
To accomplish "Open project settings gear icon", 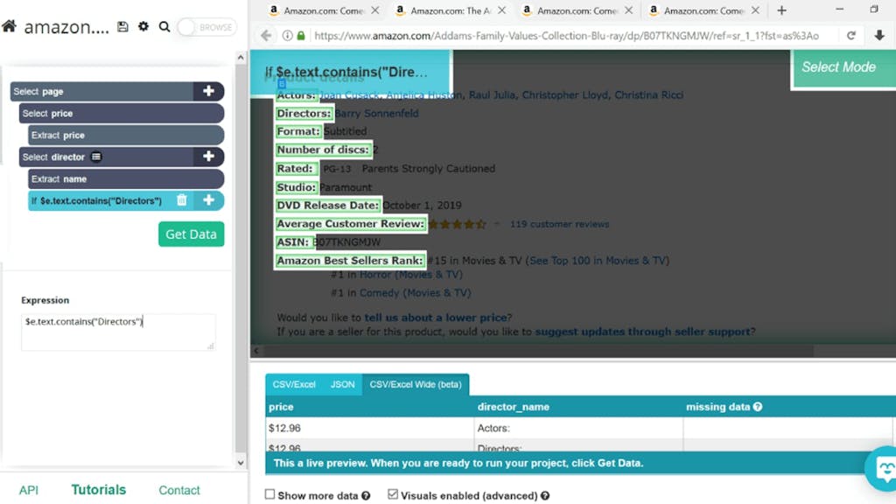I will [143, 26].
